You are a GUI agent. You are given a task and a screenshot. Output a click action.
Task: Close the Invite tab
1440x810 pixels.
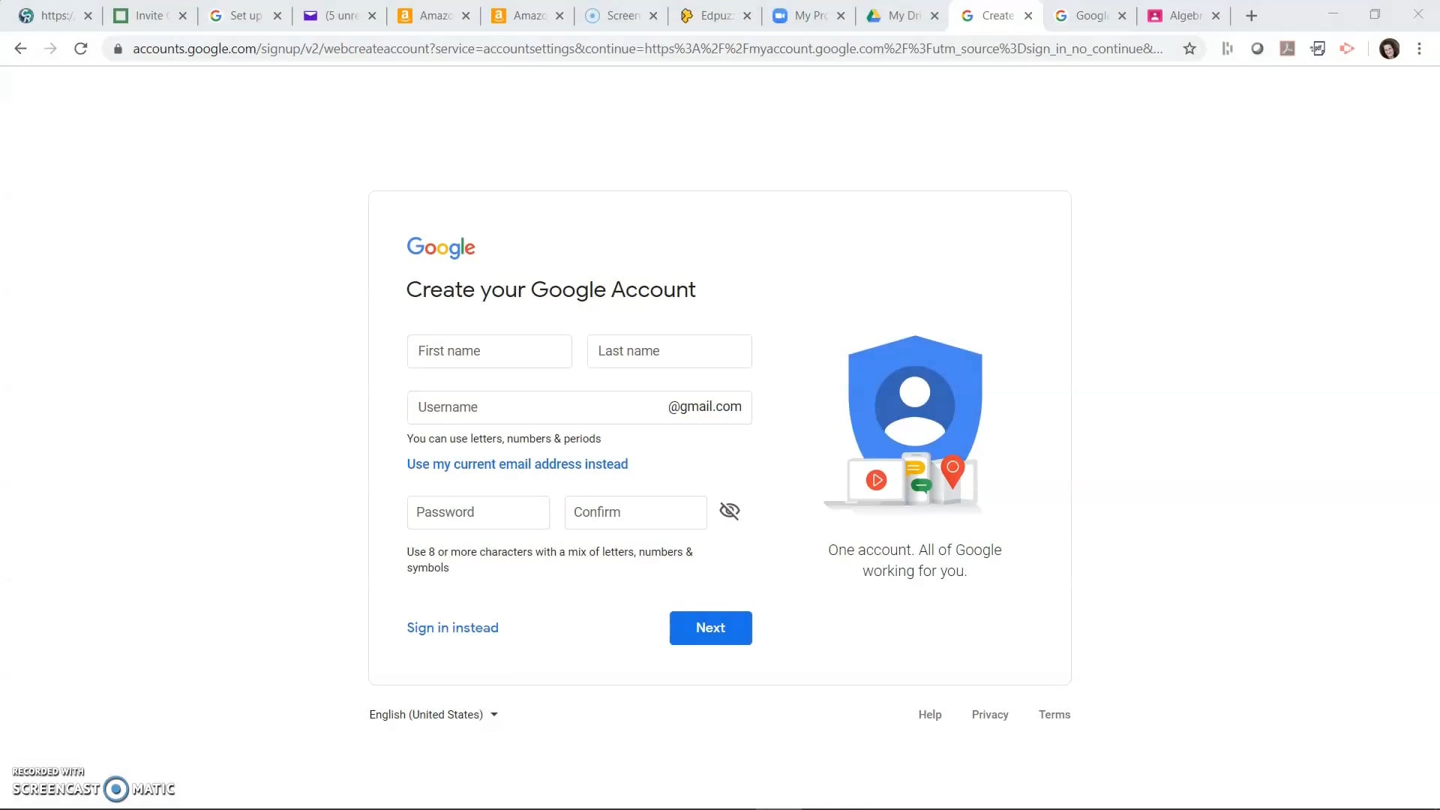coord(182,16)
